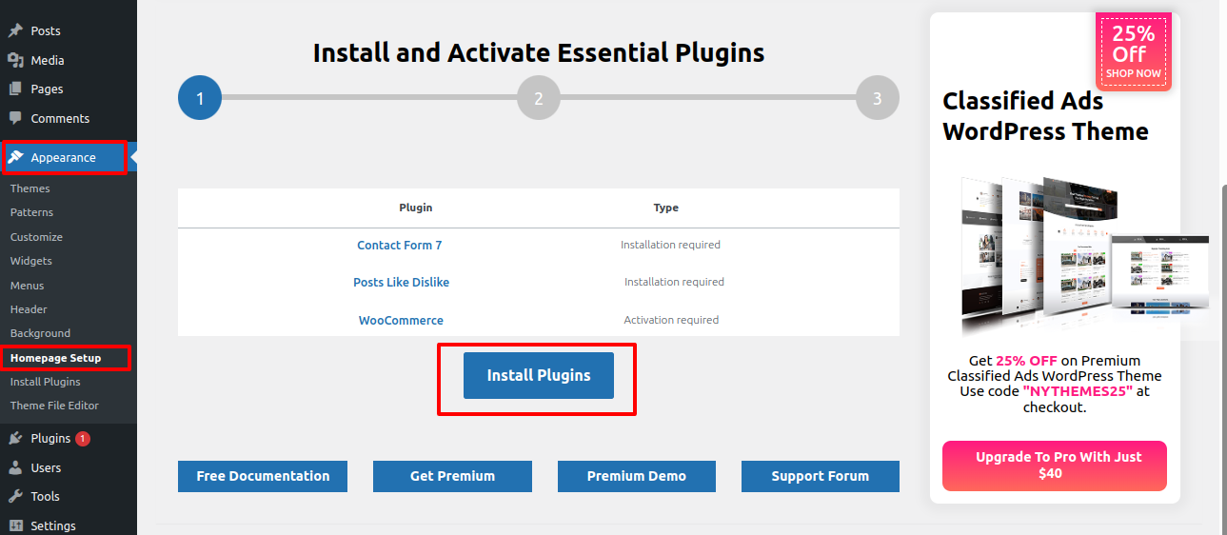Click the Install Plugins blue button
Image resolution: width=1227 pixels, height=535 pixels.
(539, 375)
